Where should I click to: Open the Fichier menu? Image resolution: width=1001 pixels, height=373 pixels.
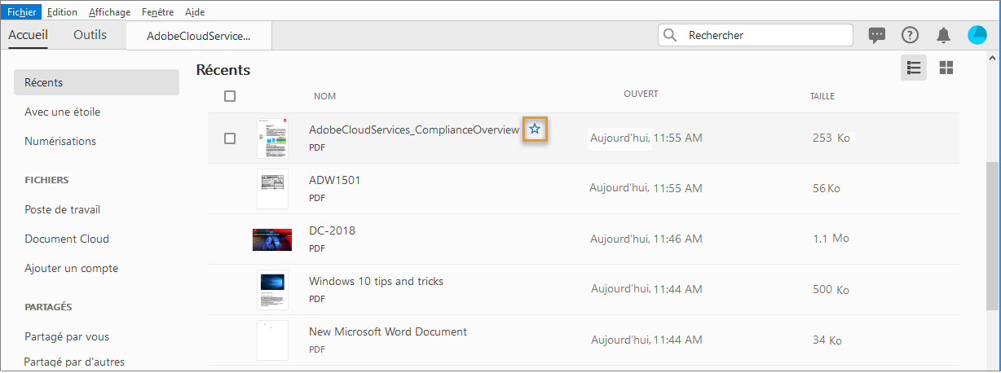point(22,12)
